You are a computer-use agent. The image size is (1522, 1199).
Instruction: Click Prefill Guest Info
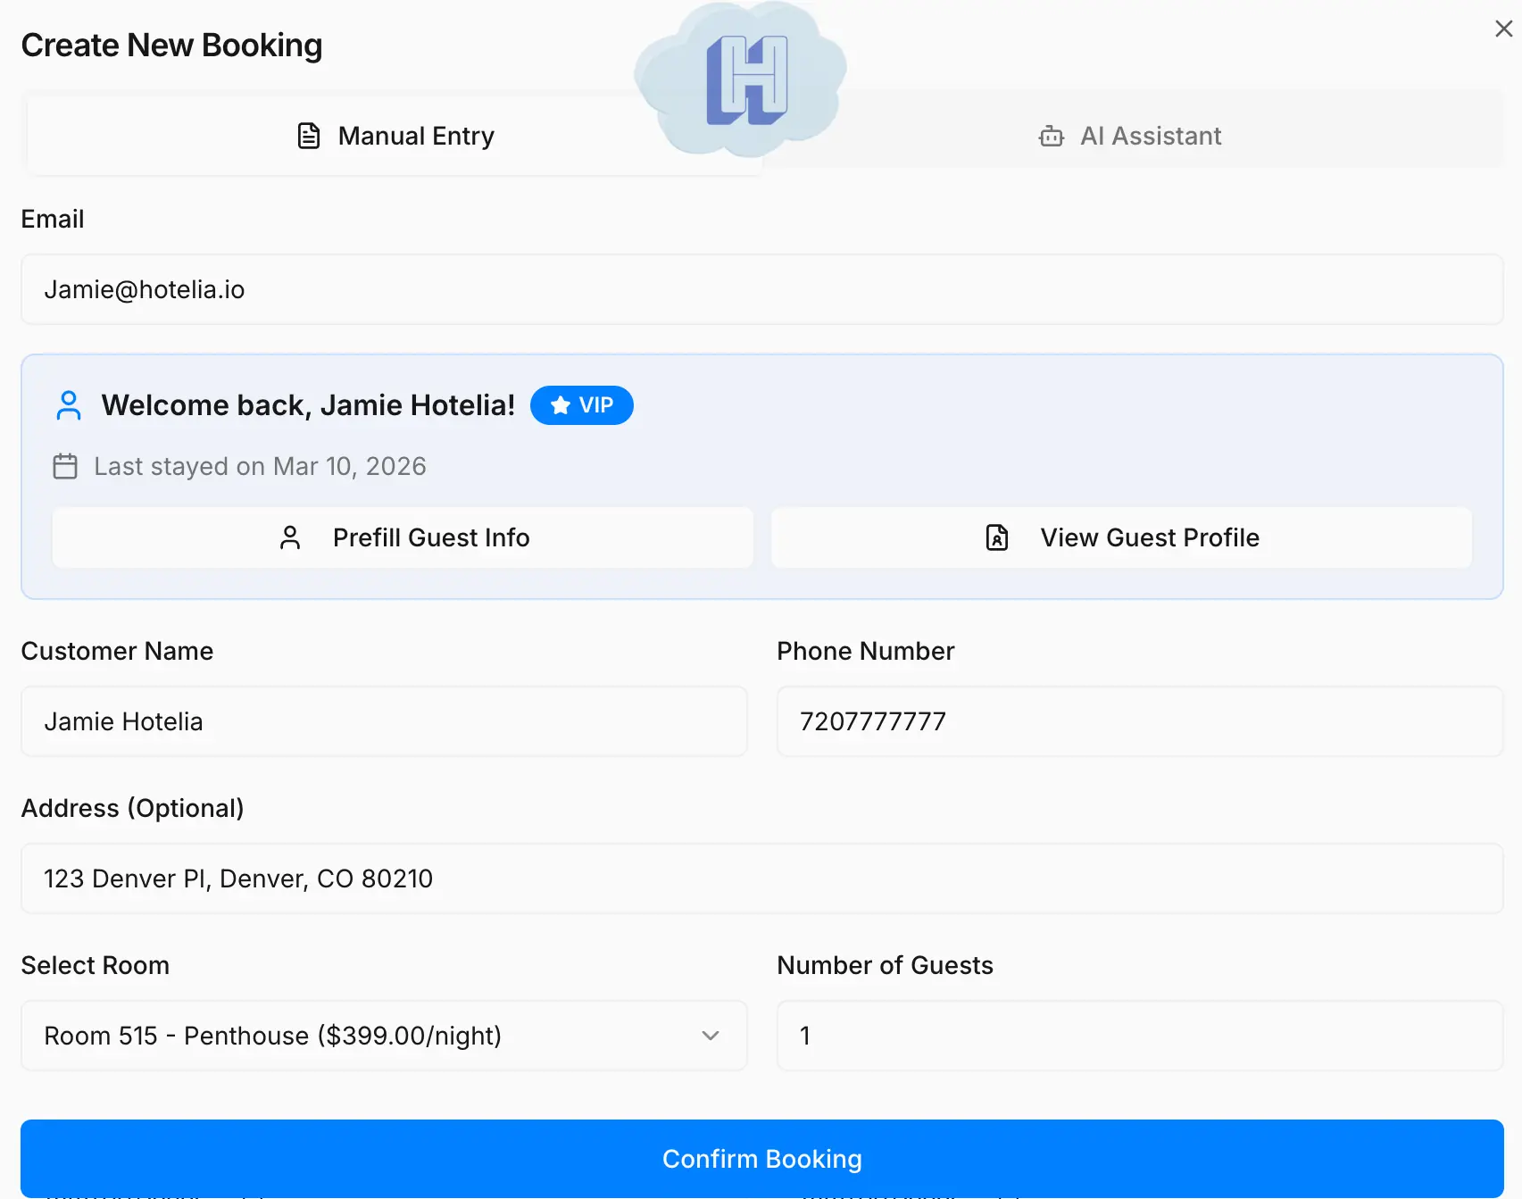[x=403, y=537]
